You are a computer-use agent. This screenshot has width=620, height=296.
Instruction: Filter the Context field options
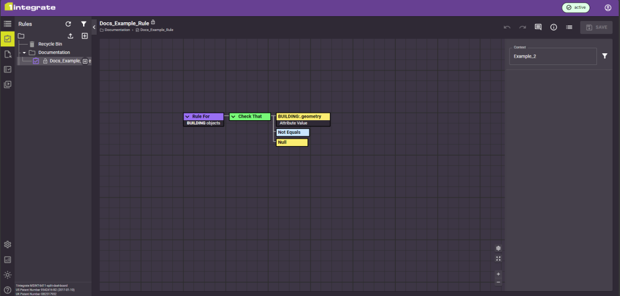click(605, 56)
